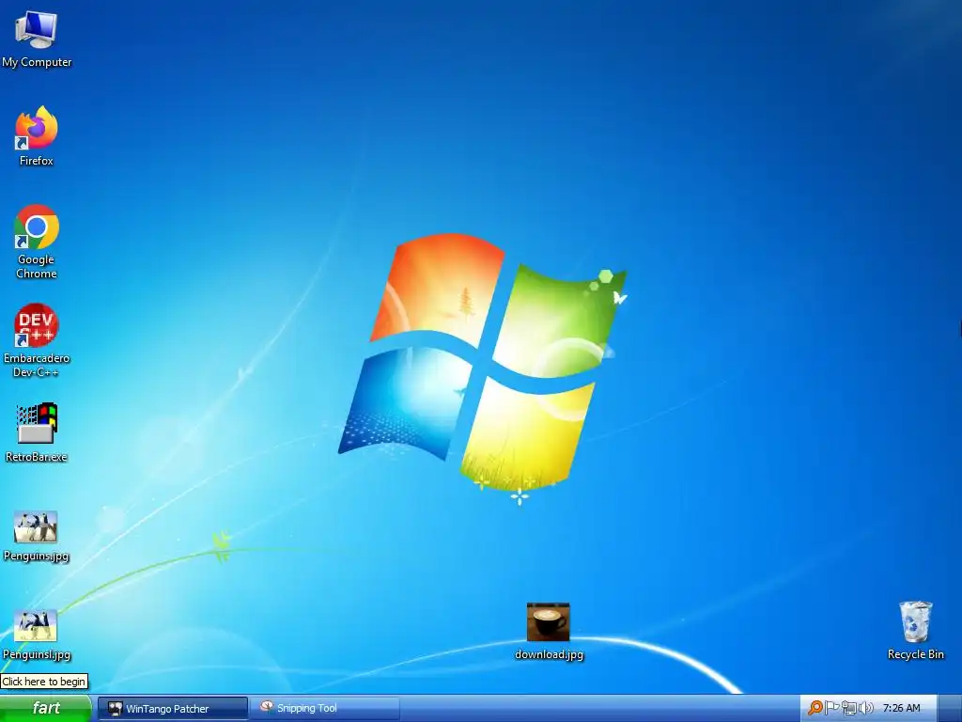Open the Action Center flag tray icon
The width and height of the screenshot is (962, 722).
832,708
